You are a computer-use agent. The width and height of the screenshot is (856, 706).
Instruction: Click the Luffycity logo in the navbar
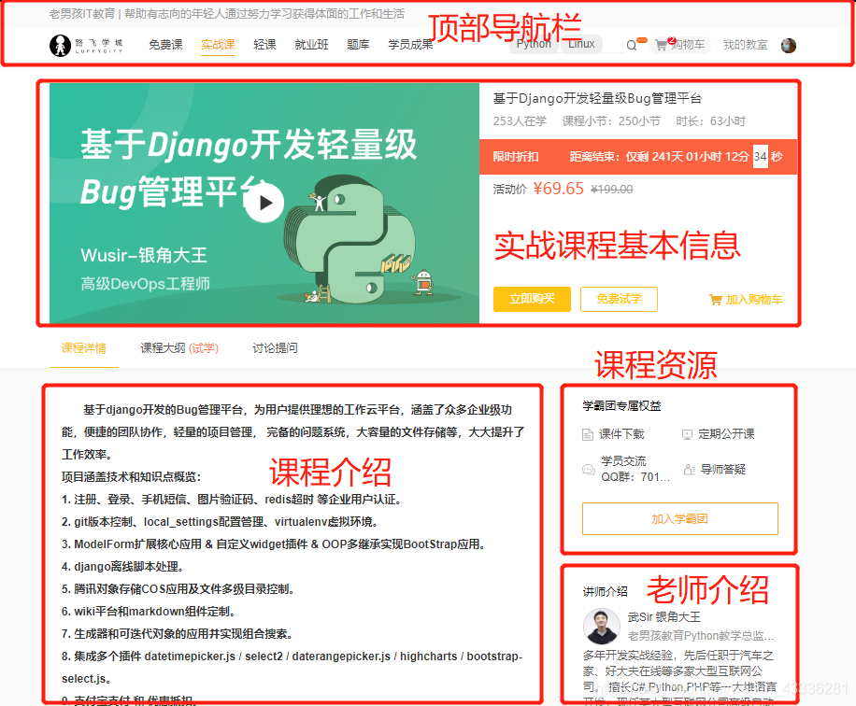click(86, 45)
